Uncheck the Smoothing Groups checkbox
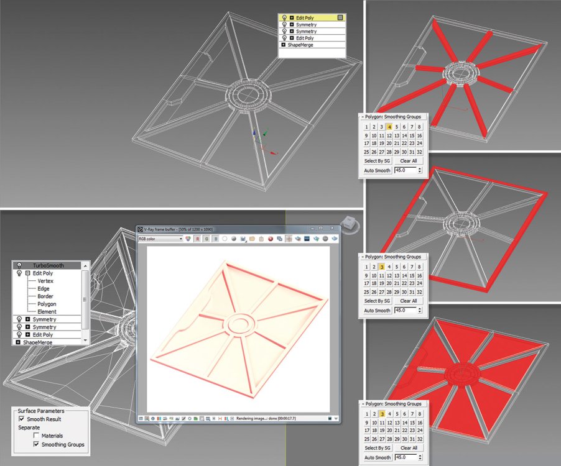This screenshot has height=466, width=561. tap(36, 444)
